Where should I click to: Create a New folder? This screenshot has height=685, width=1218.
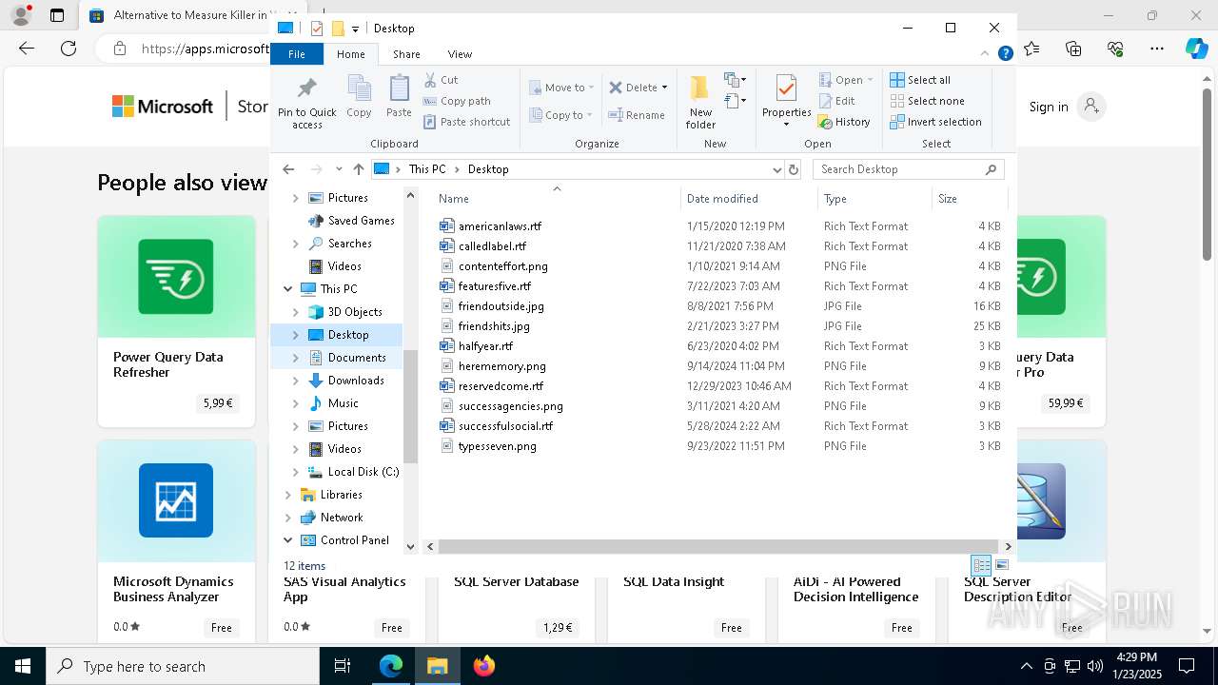[x=700, y=103]
